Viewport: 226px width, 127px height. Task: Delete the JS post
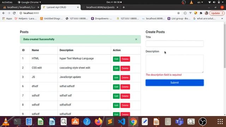125,78
